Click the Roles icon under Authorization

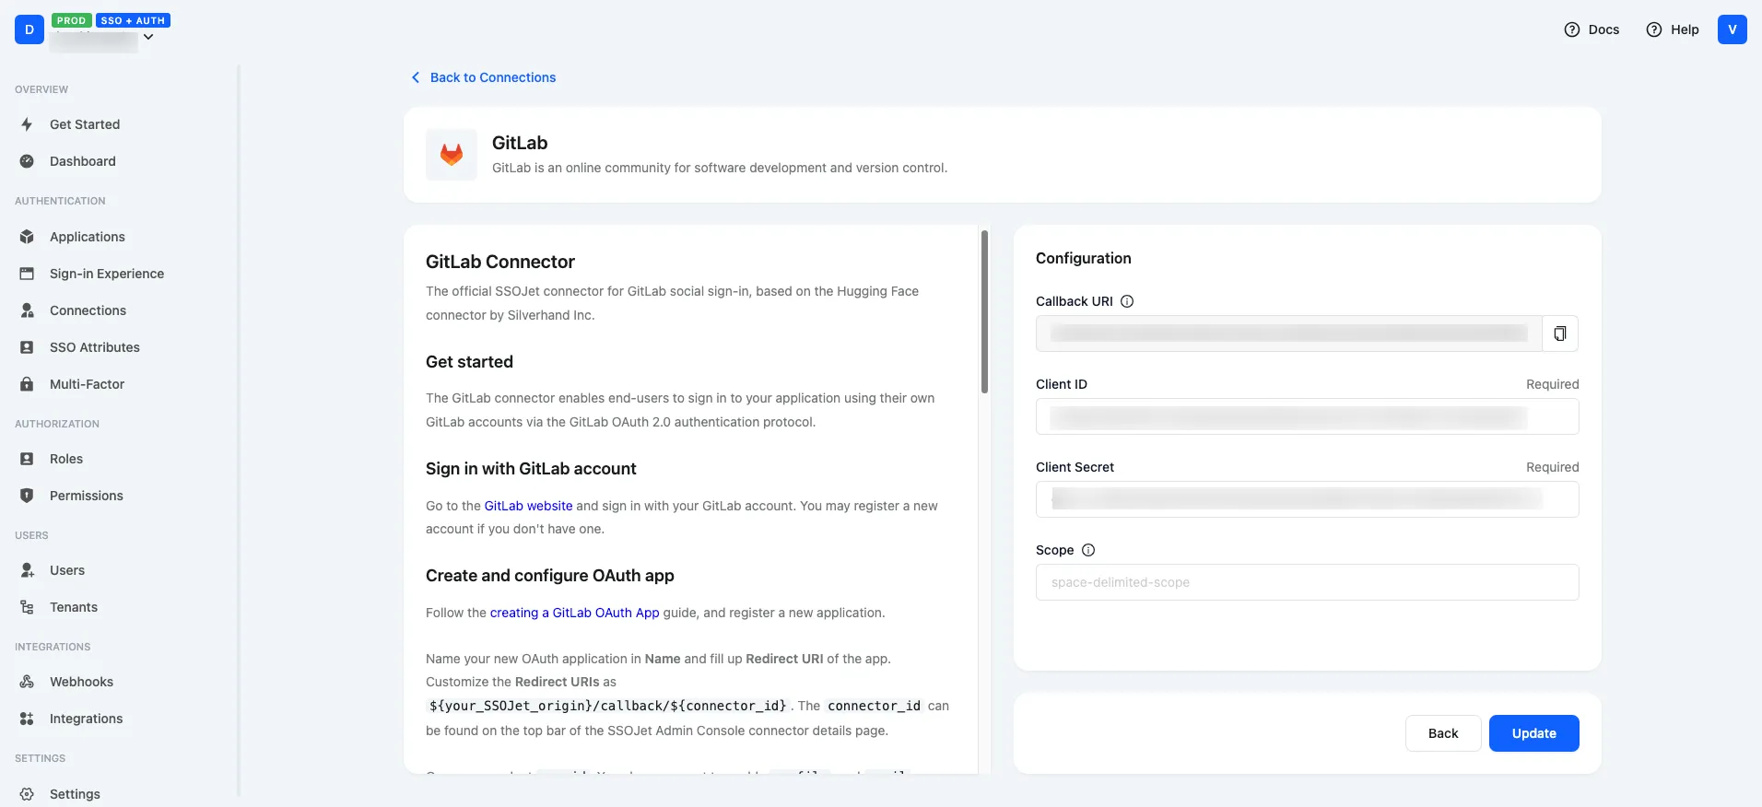[x=28, y=458]
